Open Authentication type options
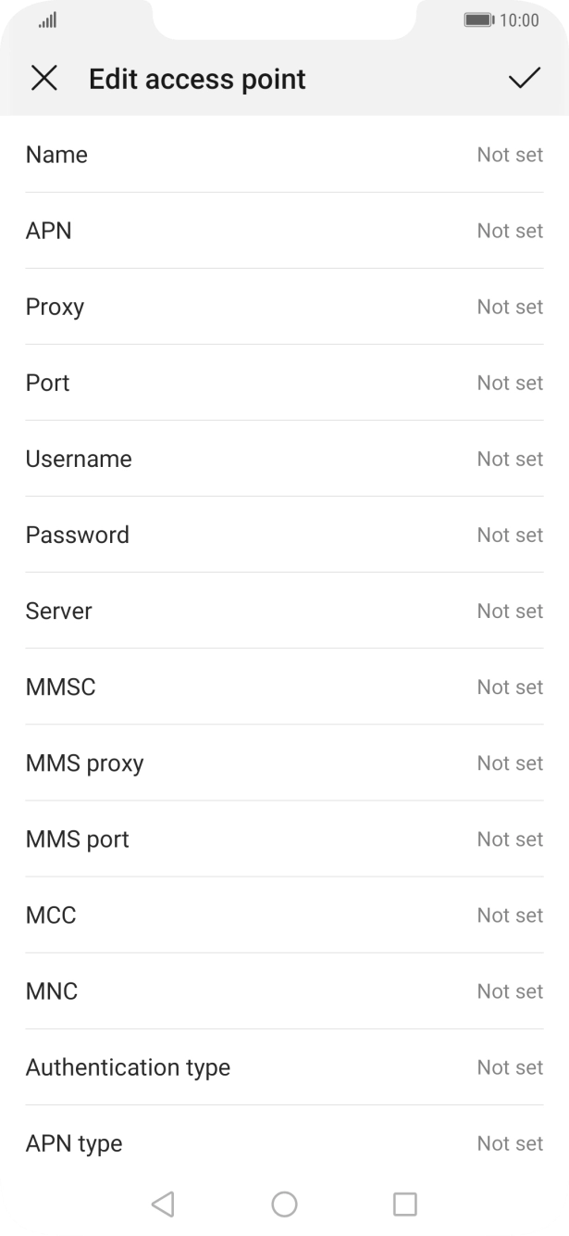This screenshot has width=569, height=1236. tap(284, 1067)
